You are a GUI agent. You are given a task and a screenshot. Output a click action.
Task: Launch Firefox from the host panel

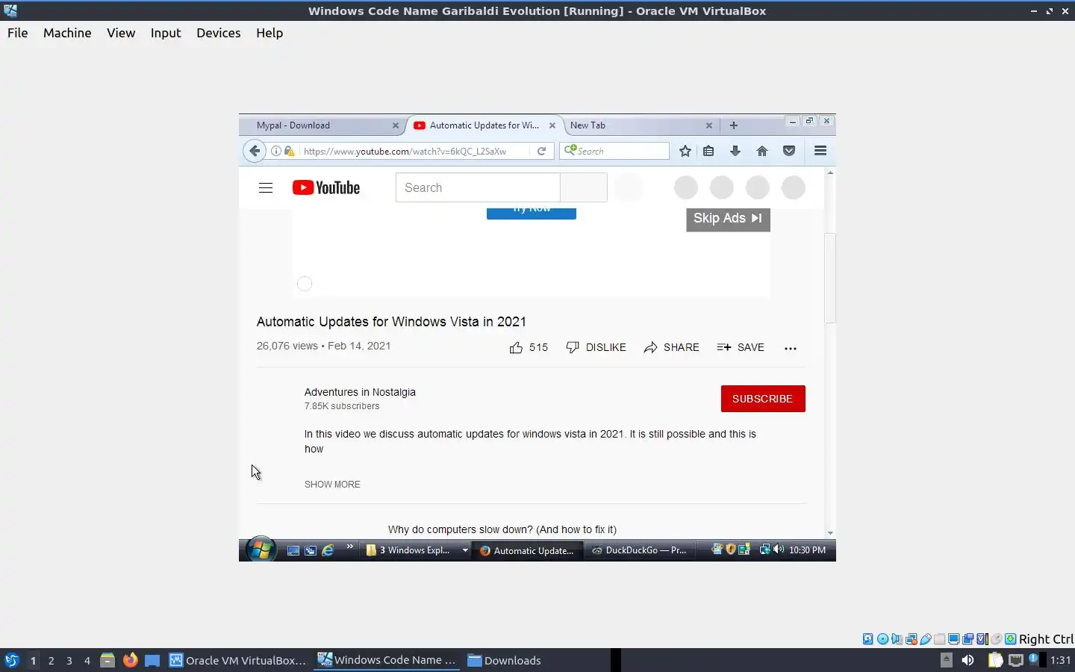pyautogui.click(x=131, y=660)
